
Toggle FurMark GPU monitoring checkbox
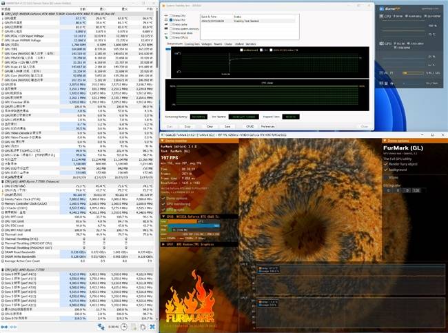pos(163,204)
